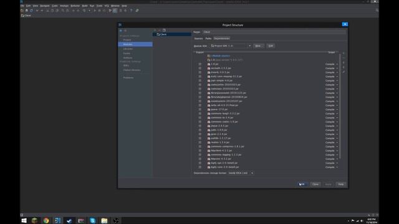This screenshot has height=224, width=399.
Task: Click the Synchronize toolbar icon
Action: pyautogui.click(x=32, y=11)
